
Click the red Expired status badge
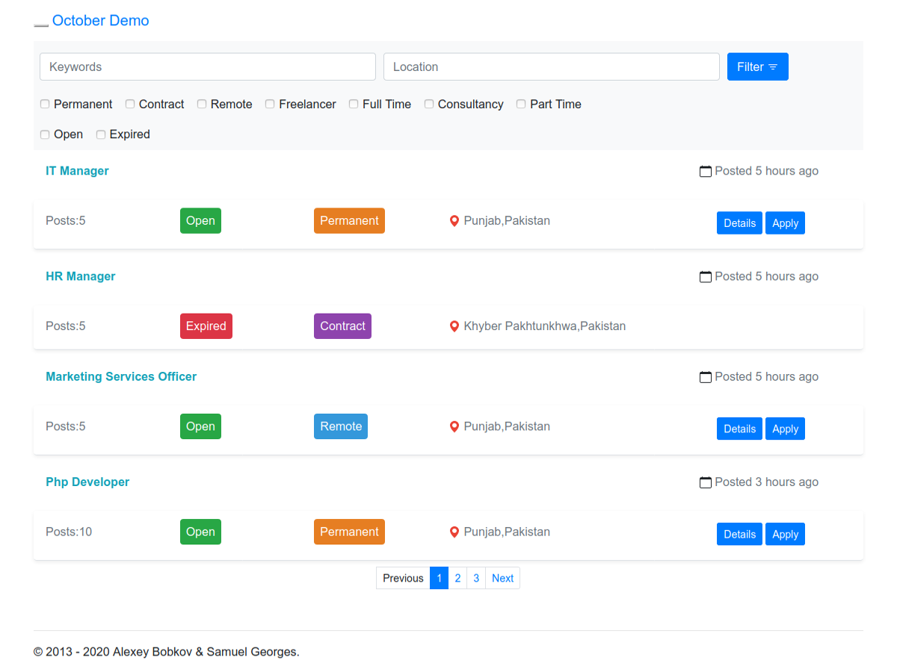(206, 326)
